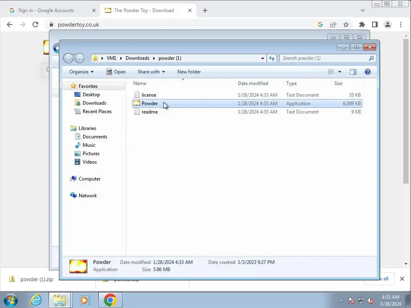Screen dimensions: 411x308
Task: Click the Explorer search magnifier icon
Action: point(371,58)
